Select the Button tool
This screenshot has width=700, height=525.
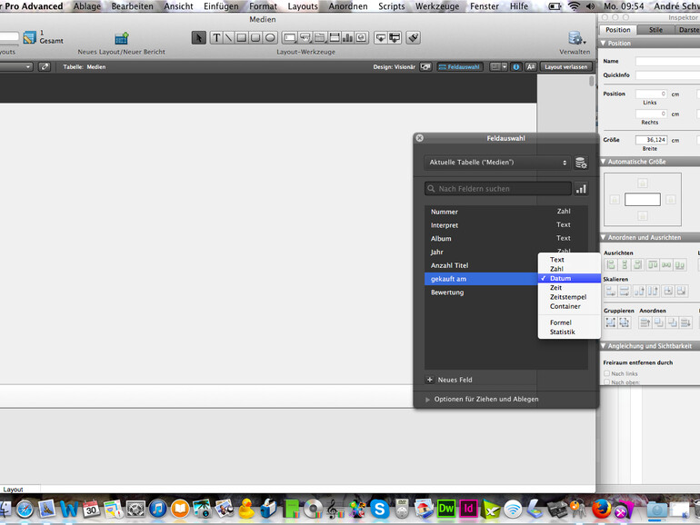pos(305,38)
